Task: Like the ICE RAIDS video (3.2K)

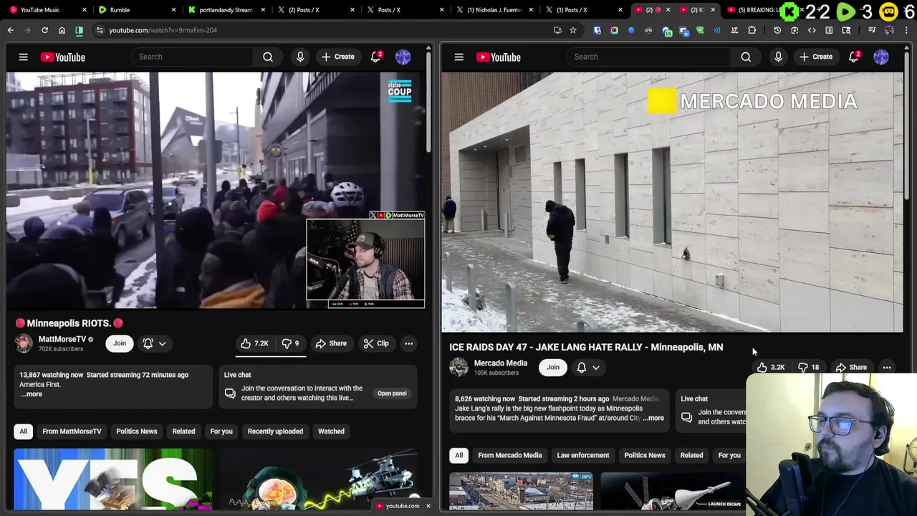Action: point(771,367)
